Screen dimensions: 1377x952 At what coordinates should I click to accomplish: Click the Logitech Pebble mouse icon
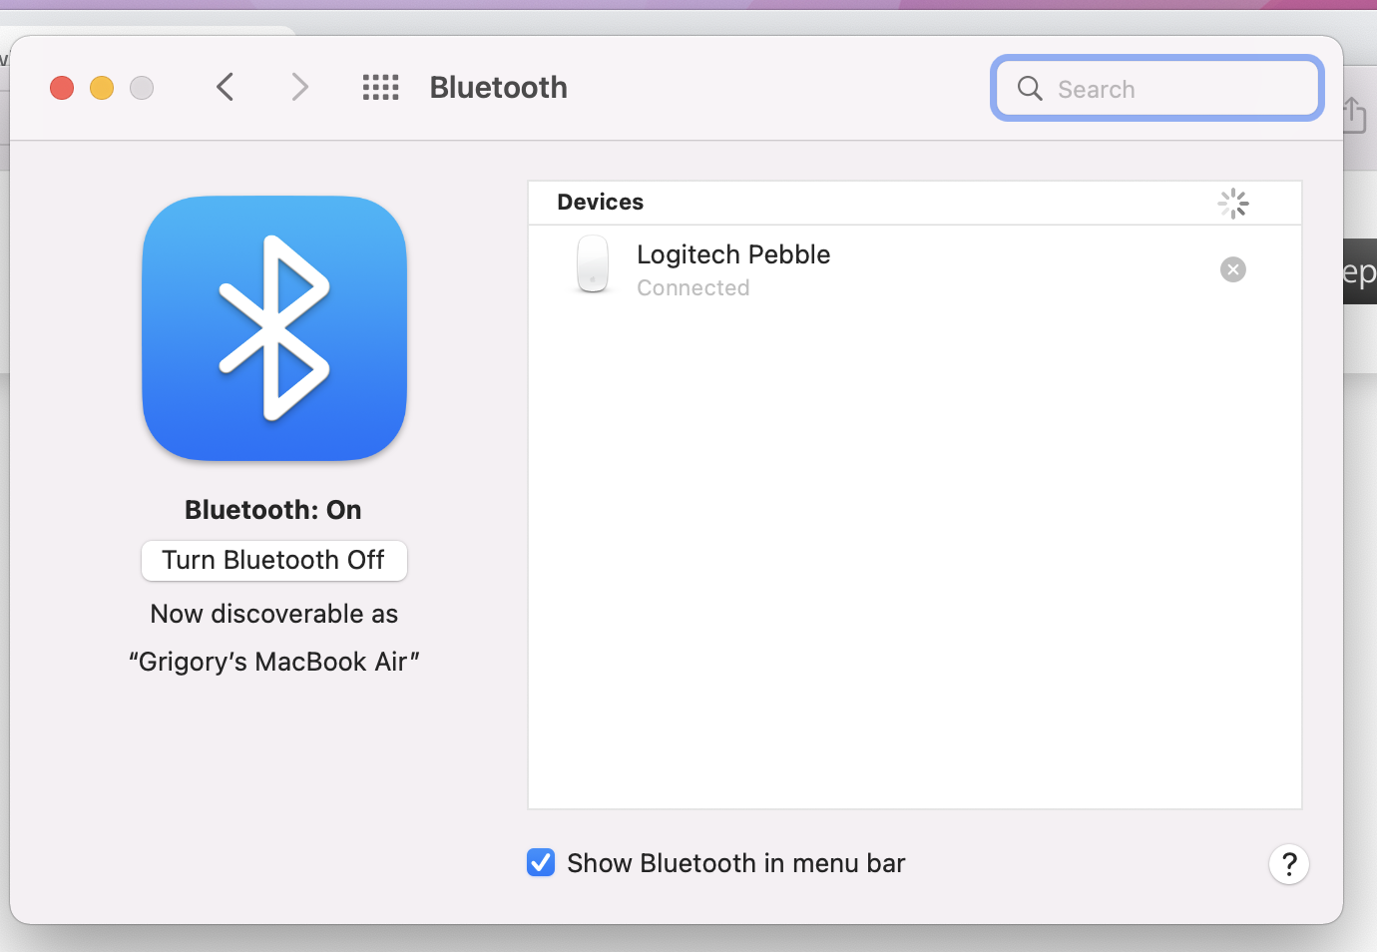click(x=593, y=264)
